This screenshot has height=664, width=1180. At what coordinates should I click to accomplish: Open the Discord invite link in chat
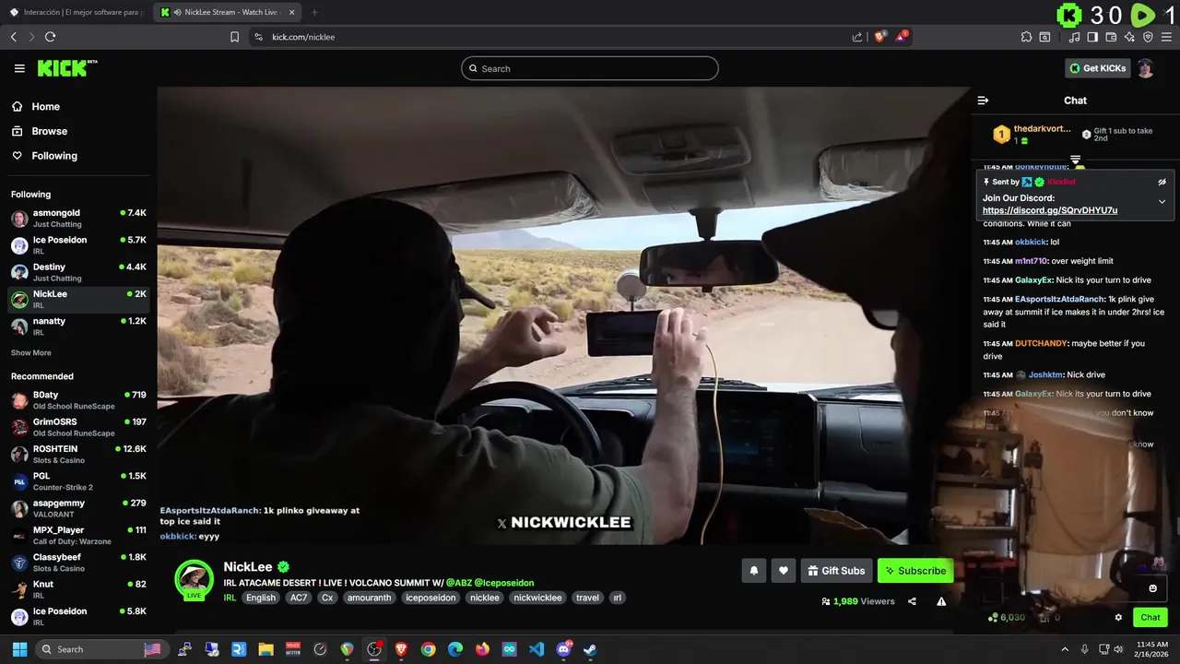tap(1050, 210)
